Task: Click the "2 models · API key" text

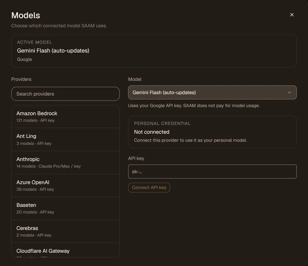Action: (34, 235)
